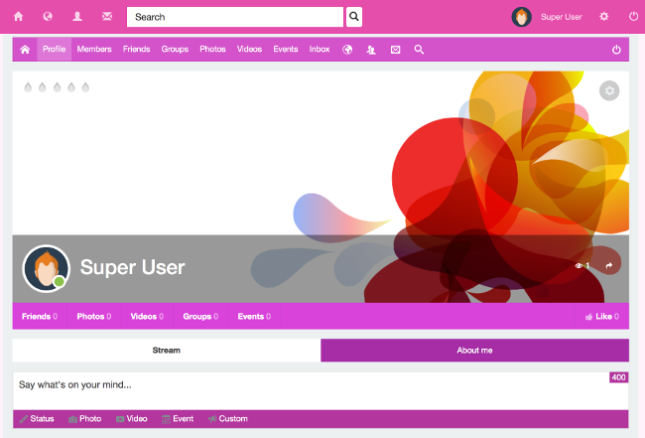645x438 pixels.
Task: Click the share arrow icon on cover
Action: 609,265
